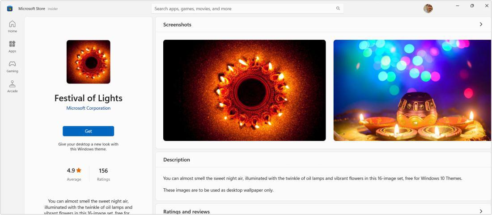Image resolution: width=492 pixels, height=215 pixels.
Task: Click the search magnifier icon
Action: 338,8
